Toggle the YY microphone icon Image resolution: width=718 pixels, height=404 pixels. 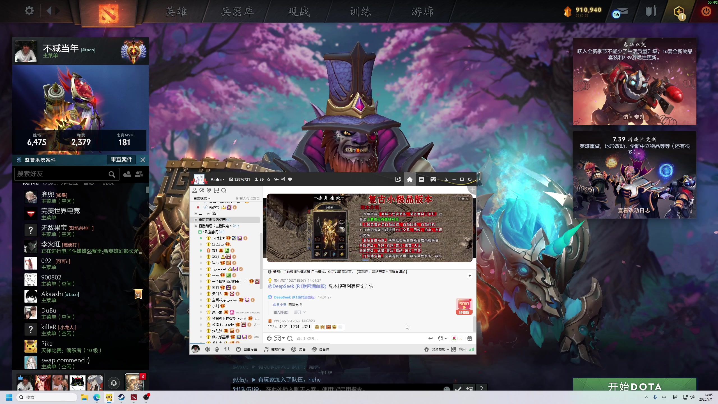[217, 349]
